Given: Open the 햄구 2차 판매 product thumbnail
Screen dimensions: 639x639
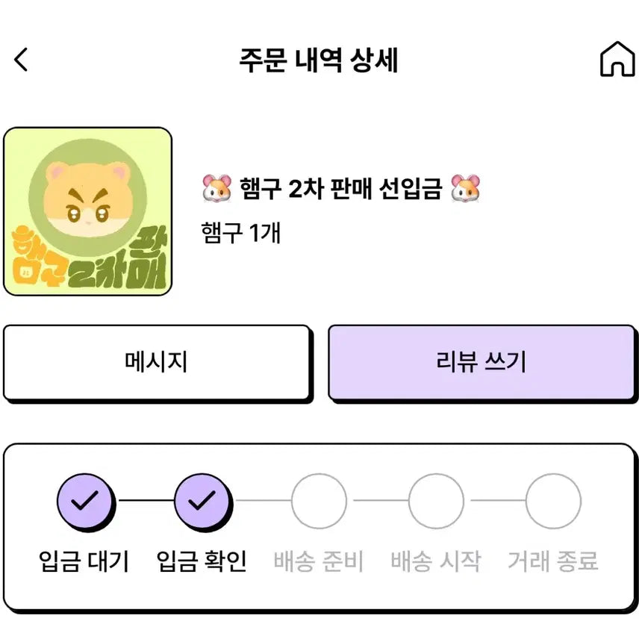Looking at the screenshot, I should point(87,211).
